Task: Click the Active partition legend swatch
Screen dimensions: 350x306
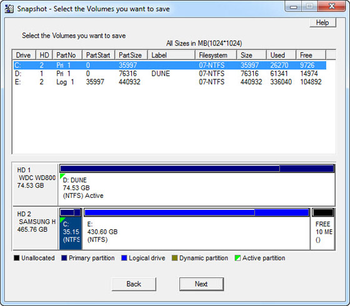Action: (x=237, y=258)
